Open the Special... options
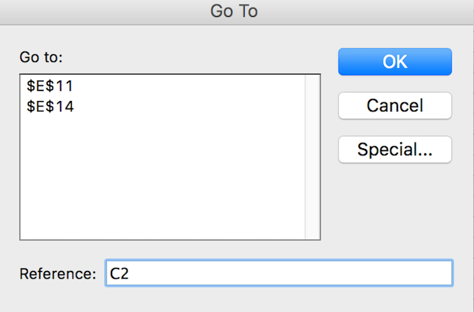The image size is (474, 312). click(395, 149)
